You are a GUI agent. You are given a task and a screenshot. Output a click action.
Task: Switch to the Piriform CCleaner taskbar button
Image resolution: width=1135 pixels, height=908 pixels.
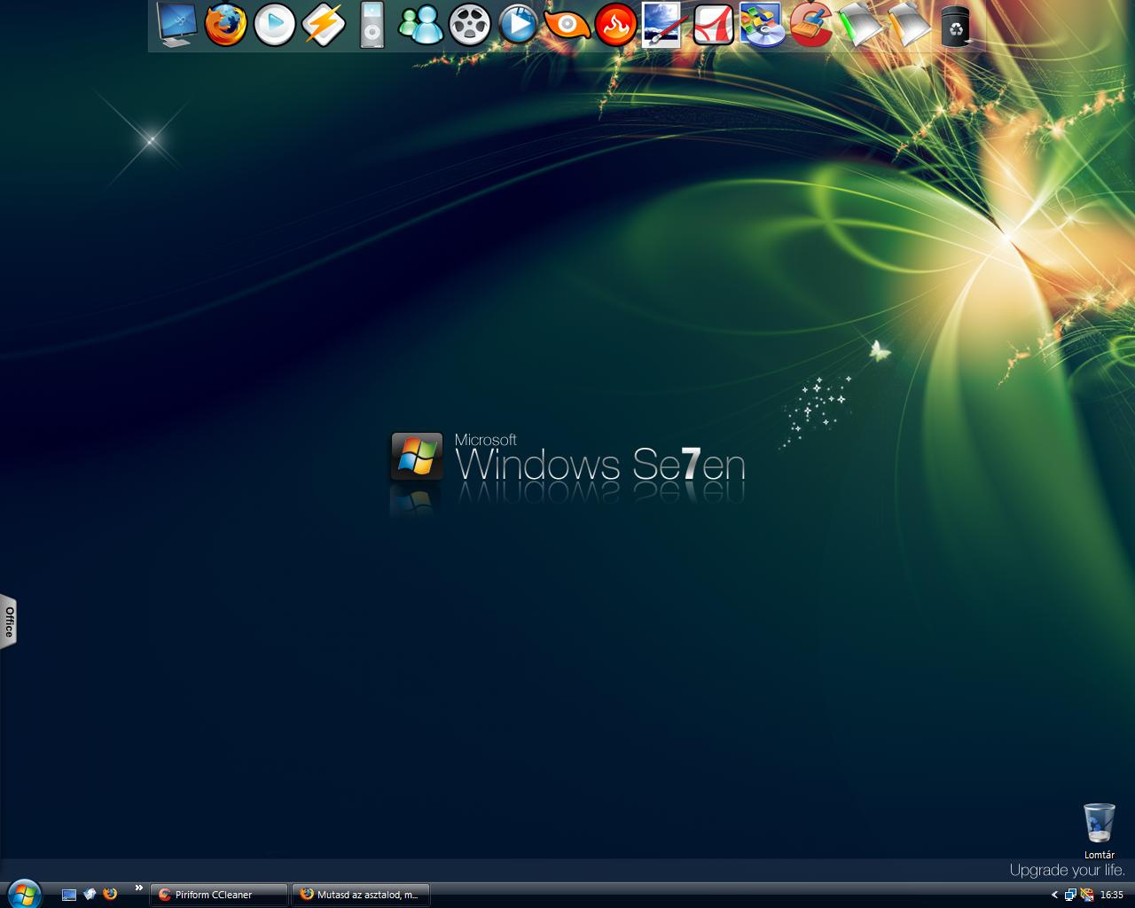click(219, 895)
